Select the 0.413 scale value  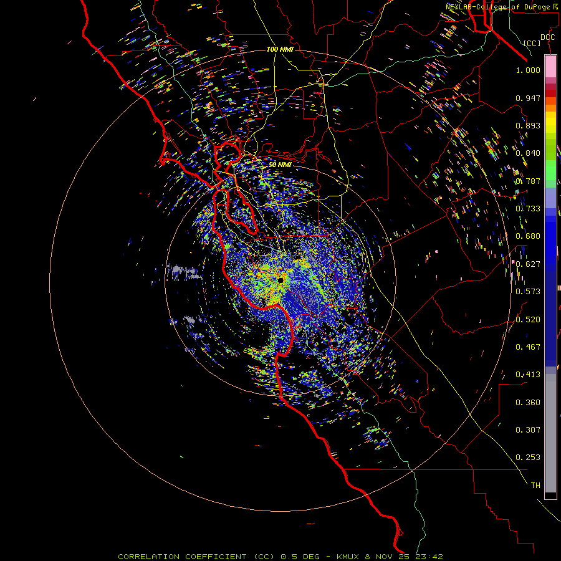[528, 375]
